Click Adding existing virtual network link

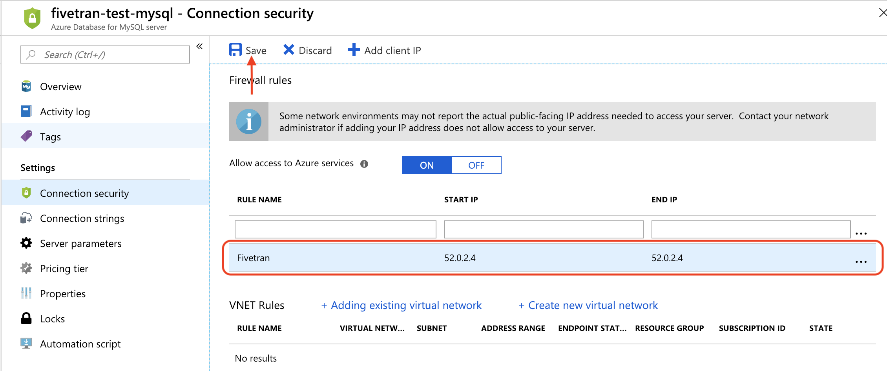[x=401, y=305]
